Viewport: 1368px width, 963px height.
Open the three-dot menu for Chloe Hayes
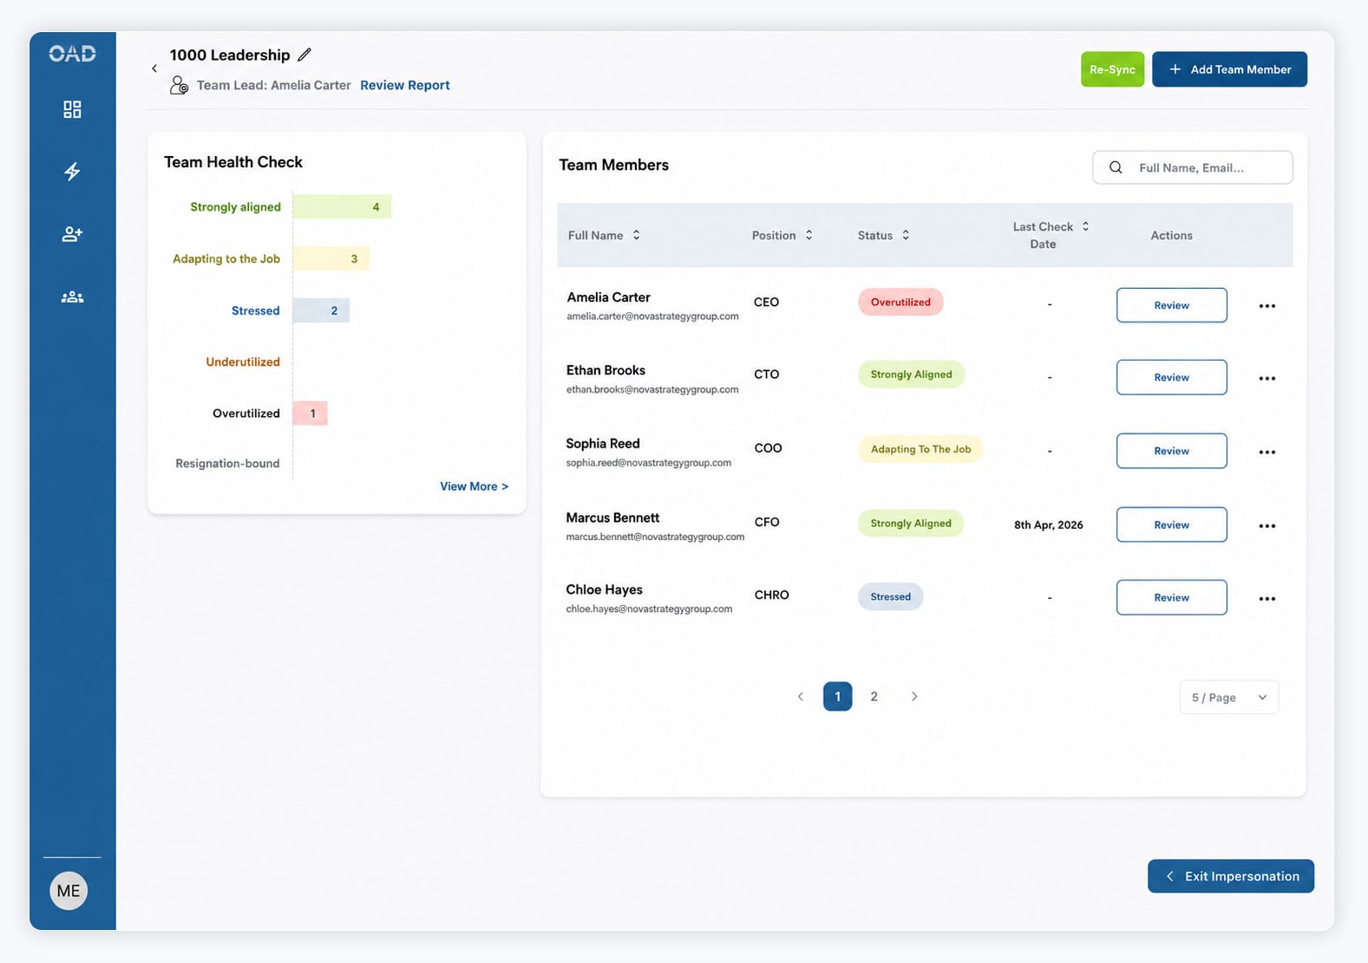[1267, 599]
